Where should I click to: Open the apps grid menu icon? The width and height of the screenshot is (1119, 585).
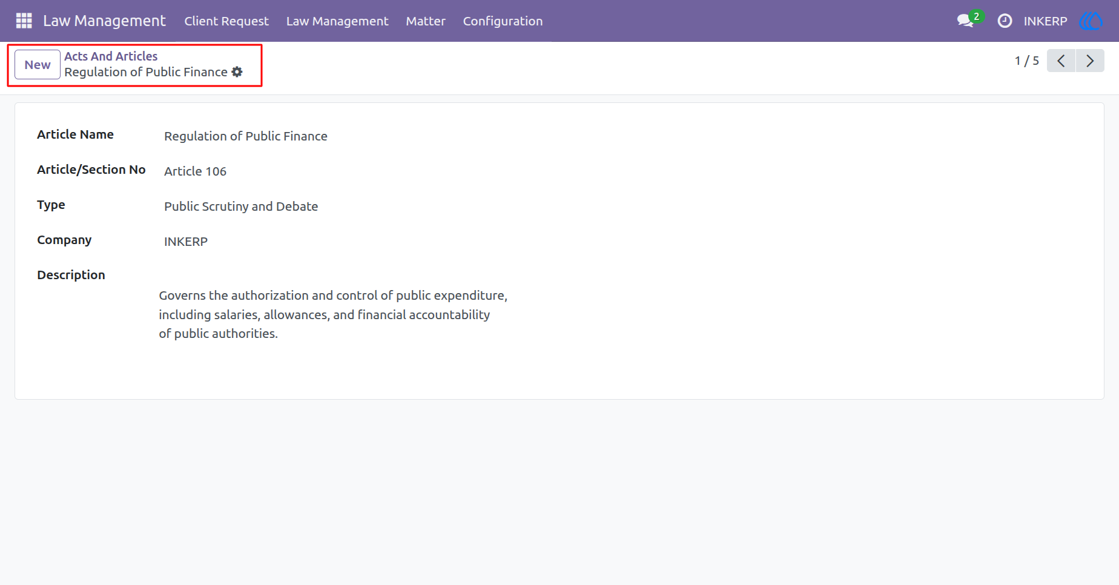point(24,21)
